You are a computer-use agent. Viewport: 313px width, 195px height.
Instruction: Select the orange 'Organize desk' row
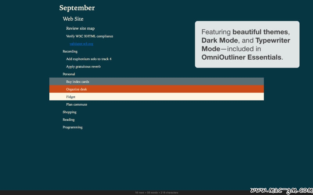coord(156,89)
